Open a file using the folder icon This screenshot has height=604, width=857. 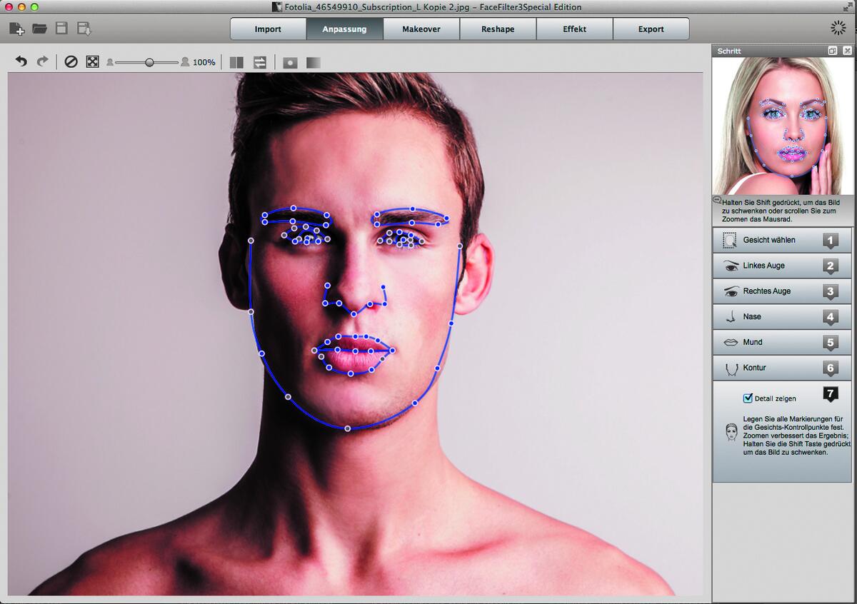tap(40, 29)
